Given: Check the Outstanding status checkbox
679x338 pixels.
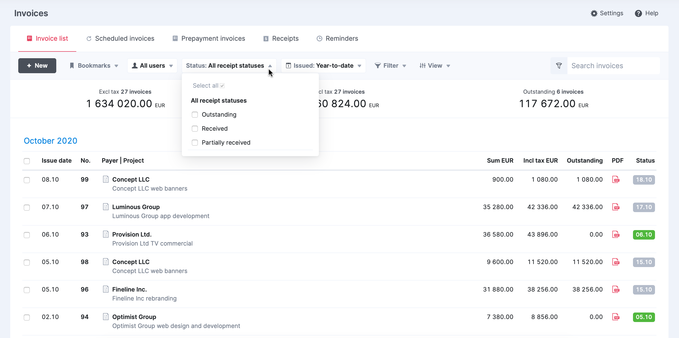Looking at the screenshot, I should 195,114.
